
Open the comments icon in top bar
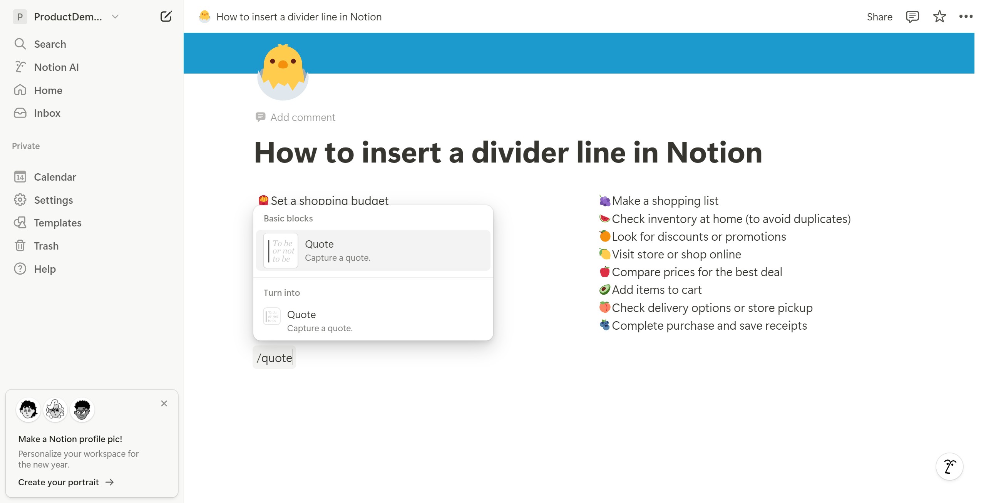pyautogui.click(x=912, y=17)
